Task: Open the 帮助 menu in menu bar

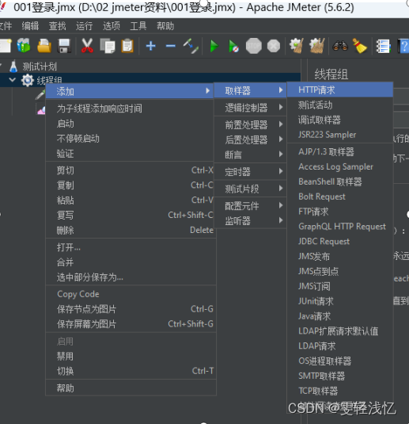Action: (x=165, y=26)
